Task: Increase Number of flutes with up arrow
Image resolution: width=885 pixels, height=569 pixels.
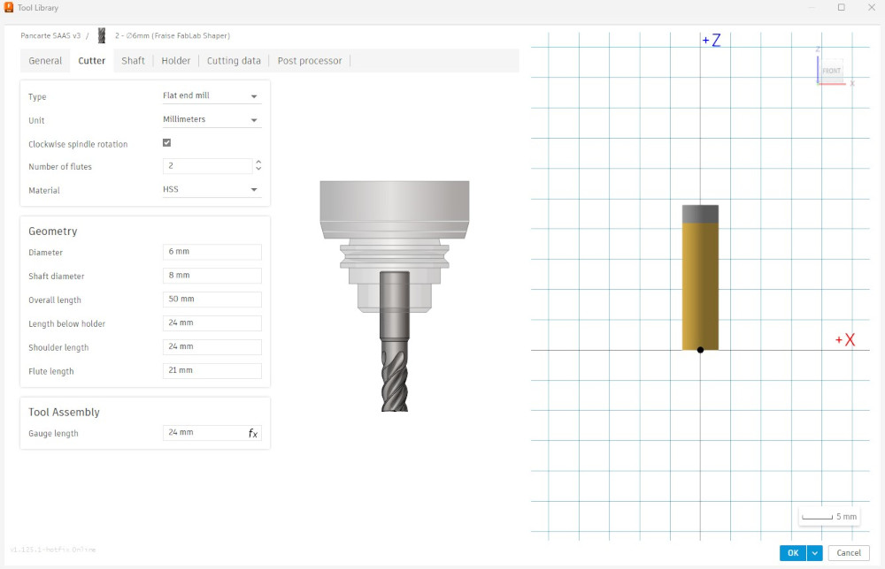Action: click(x=258, y=163)
